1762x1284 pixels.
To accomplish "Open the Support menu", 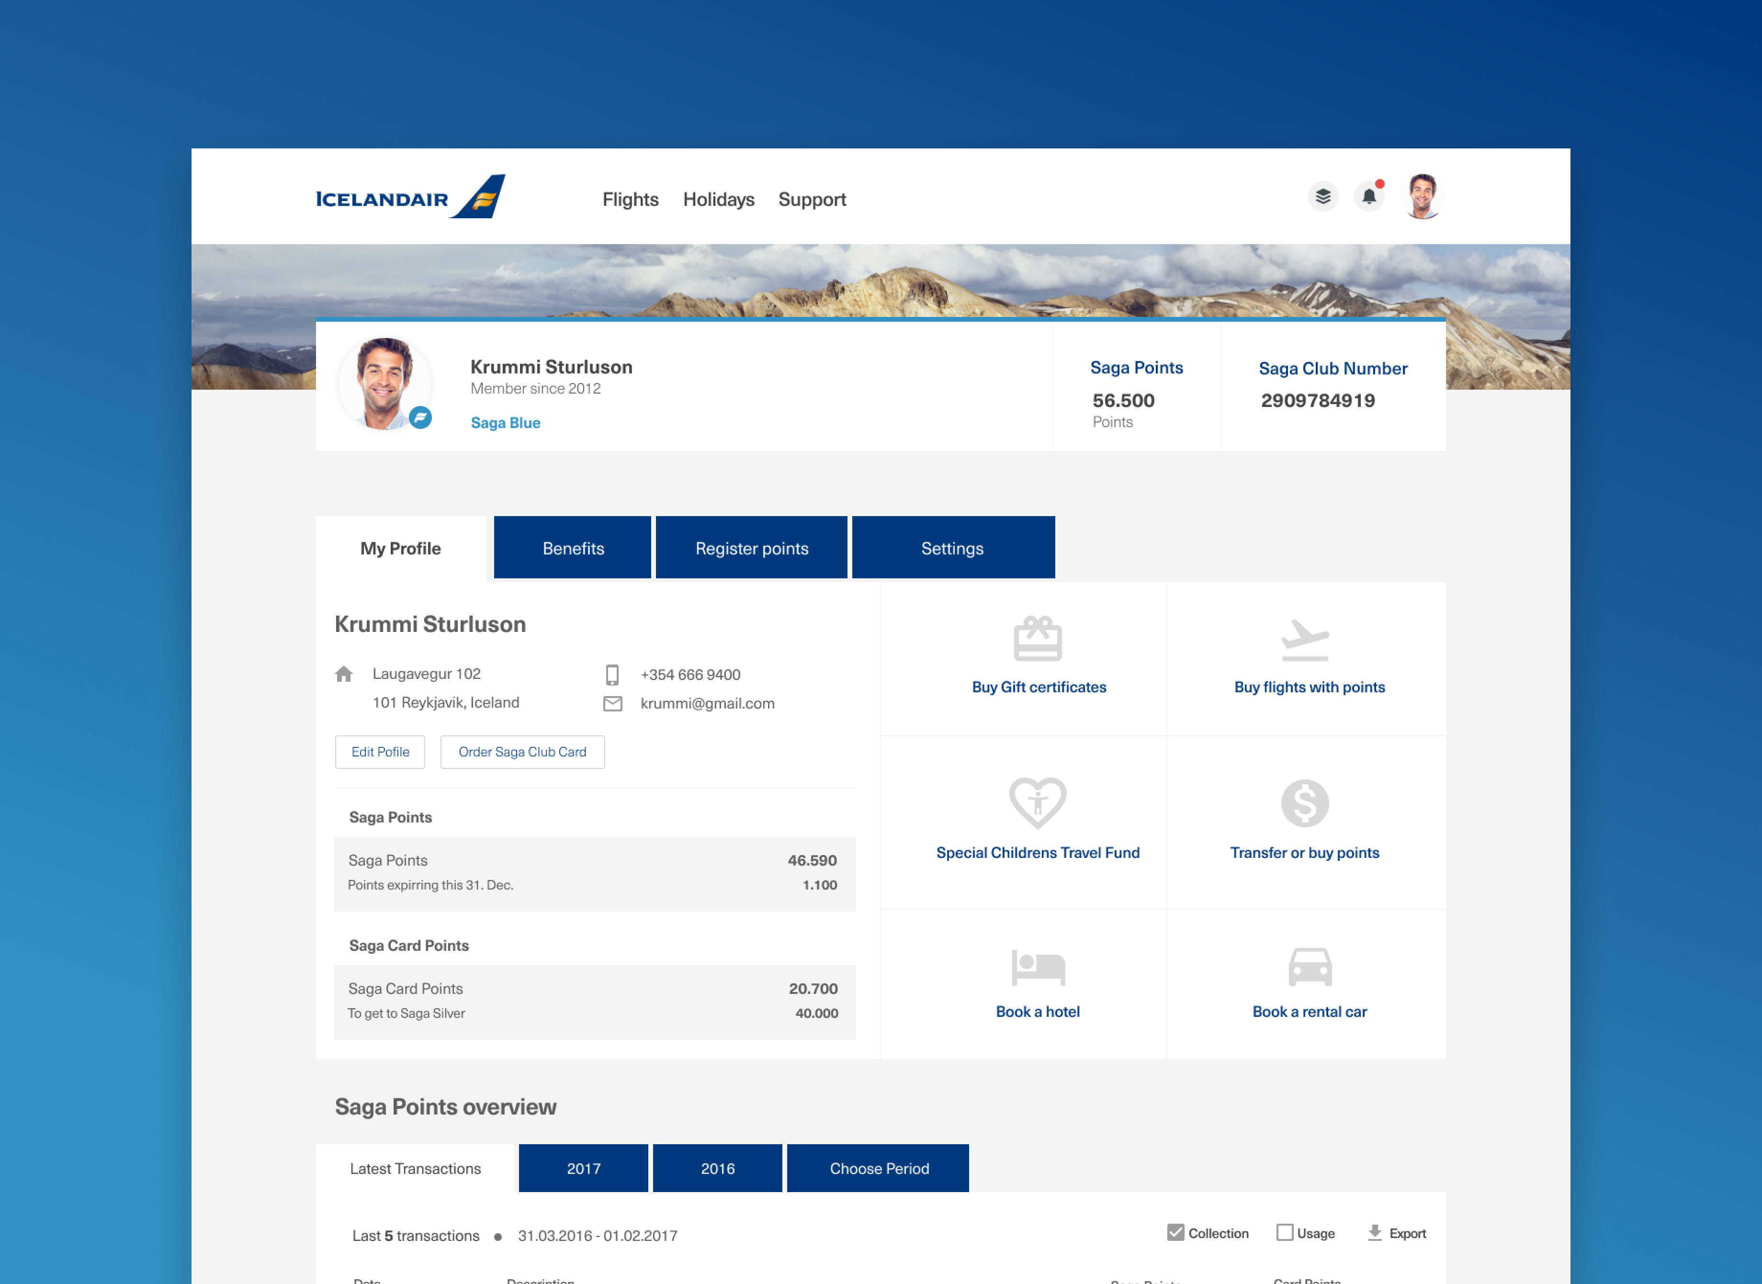I will [x=812, y=200].
